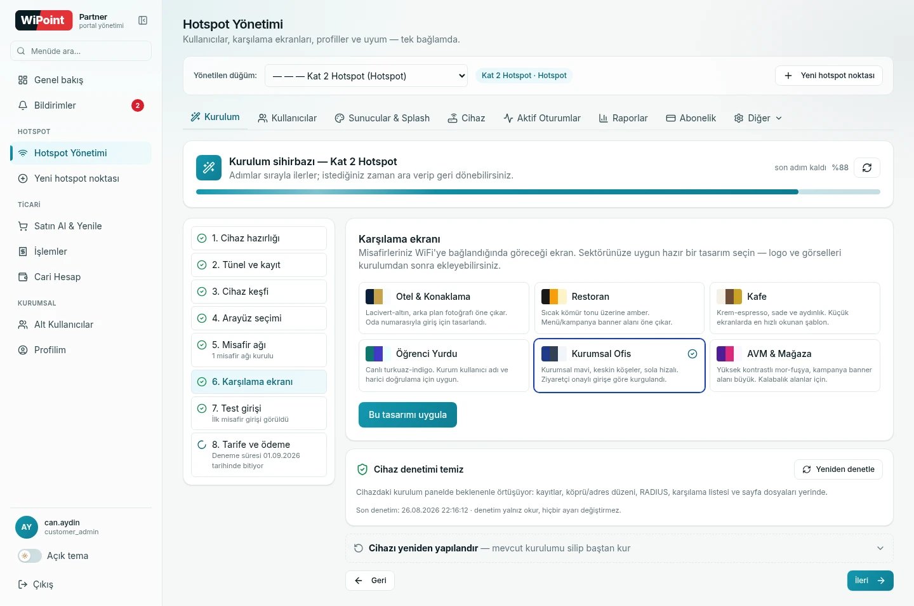Image resolution: width=914 pixels, height=606 pixels.
Task: Click the cart icon for Satın Al & Yenile
Action: (23, 226)
